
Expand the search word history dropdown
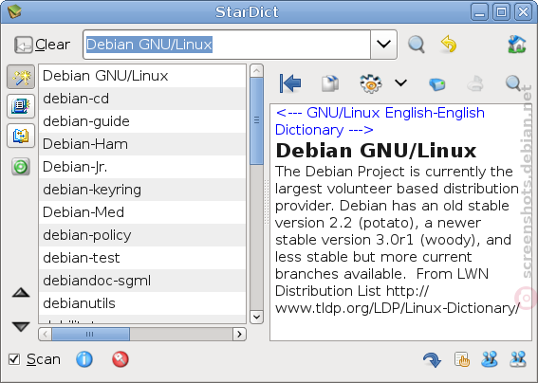[x=383, y=45]
